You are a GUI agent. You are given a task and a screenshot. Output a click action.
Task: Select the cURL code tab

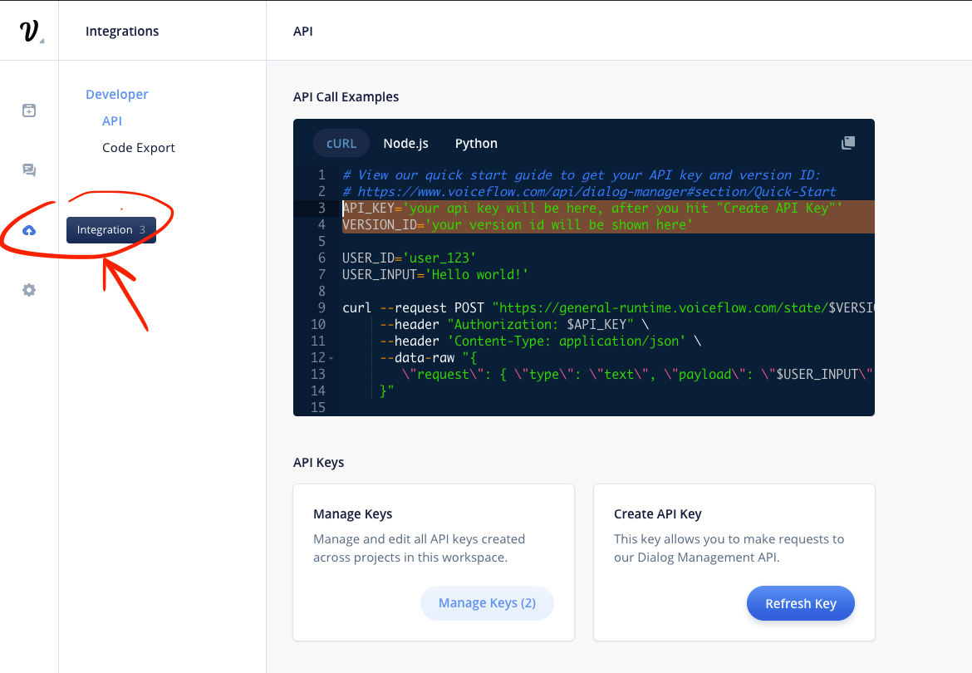click(341, 143)
